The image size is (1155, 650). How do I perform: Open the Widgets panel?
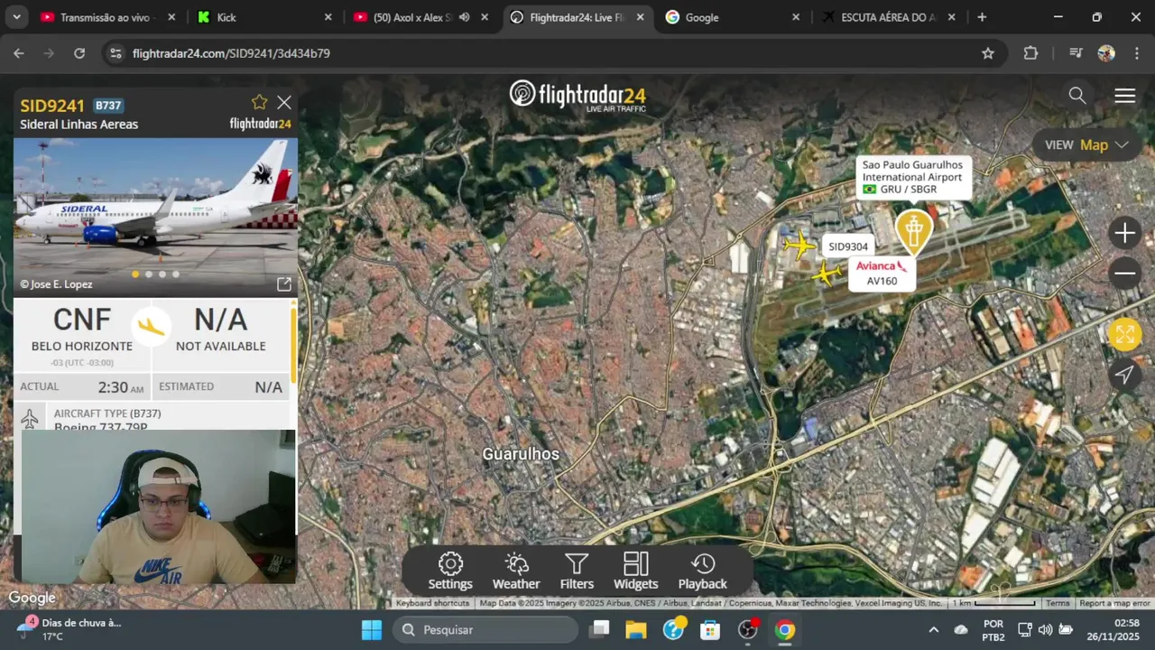636,571
